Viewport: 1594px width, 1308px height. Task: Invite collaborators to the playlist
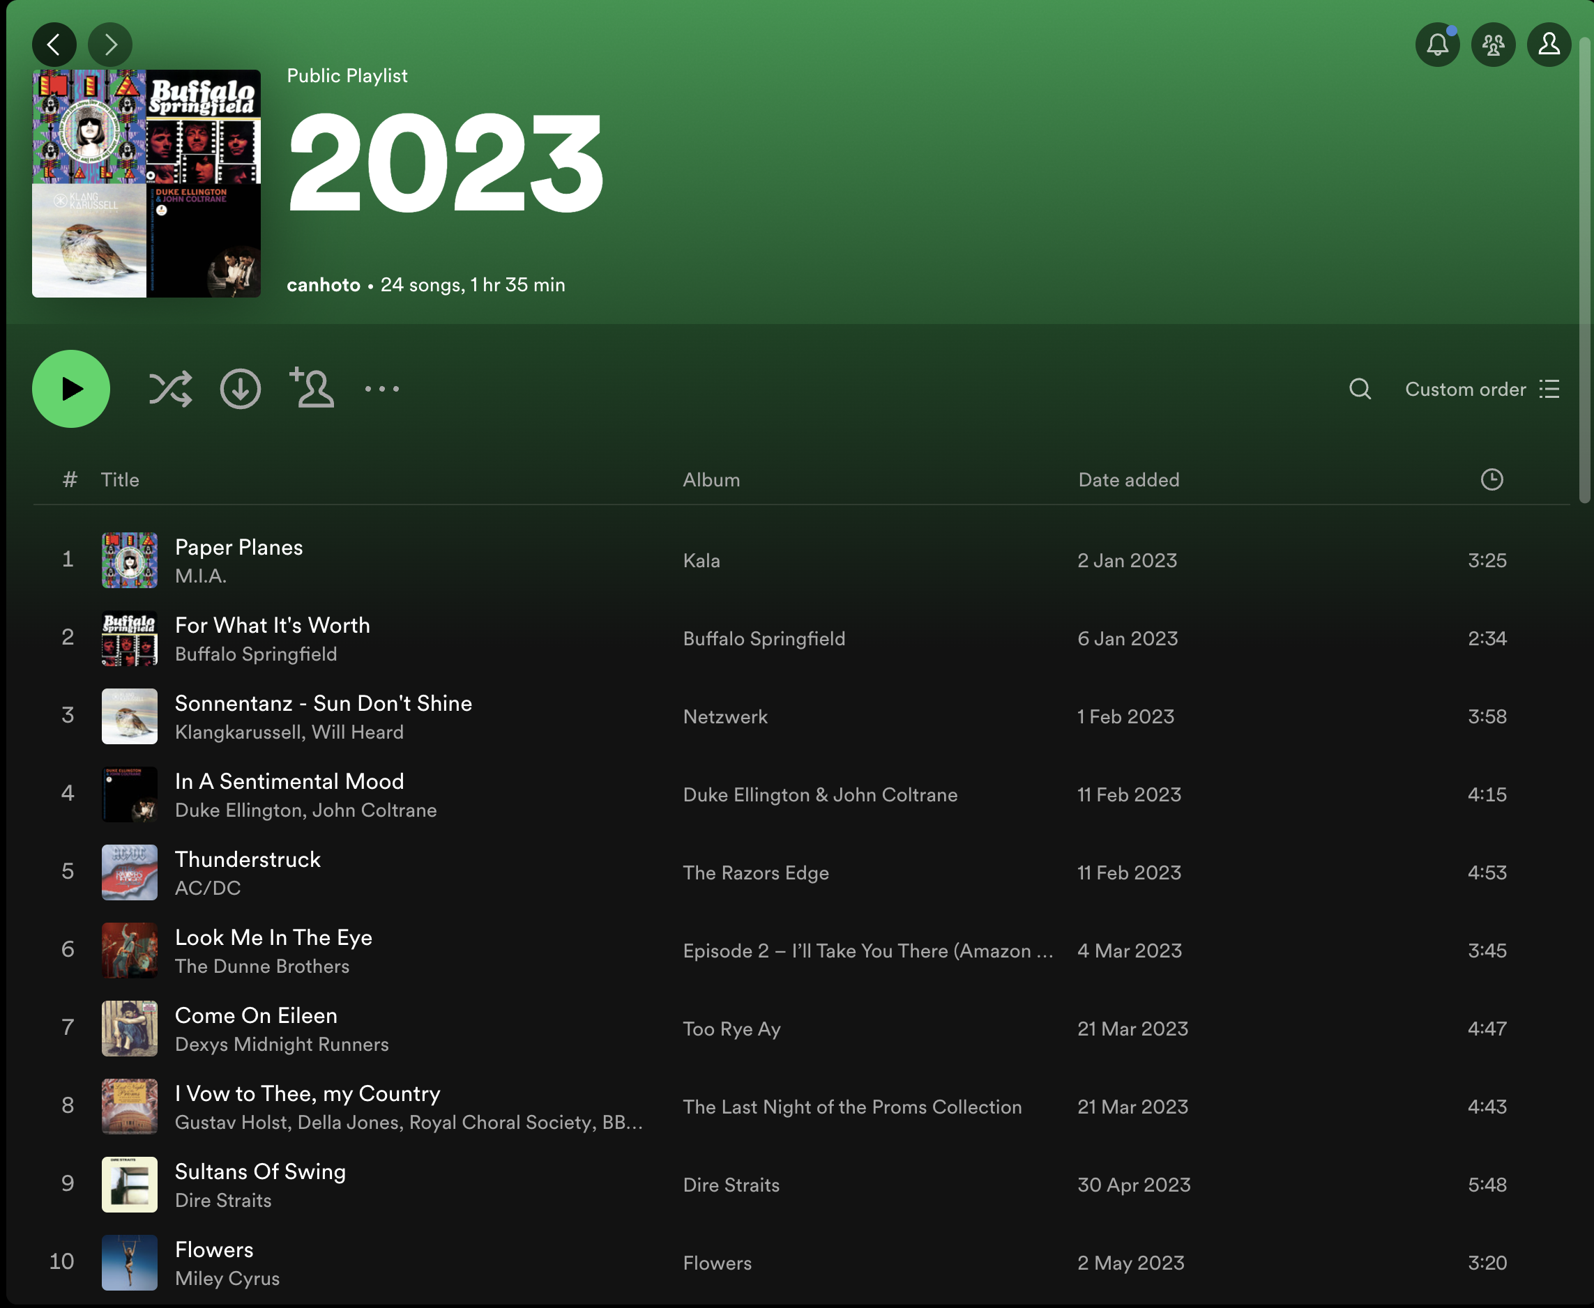pos(312,388)
